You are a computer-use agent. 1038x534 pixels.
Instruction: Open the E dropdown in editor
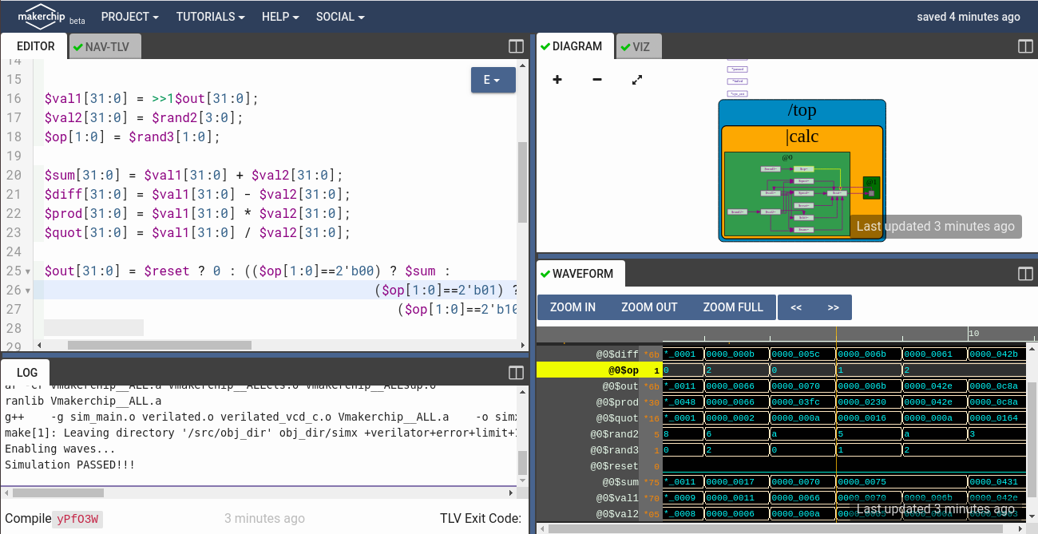[493, 80]
